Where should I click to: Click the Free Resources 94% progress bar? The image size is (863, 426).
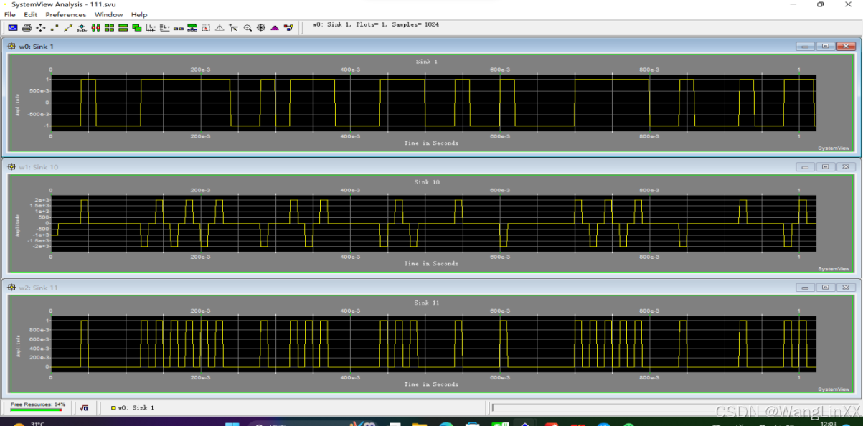click(37, 410)
